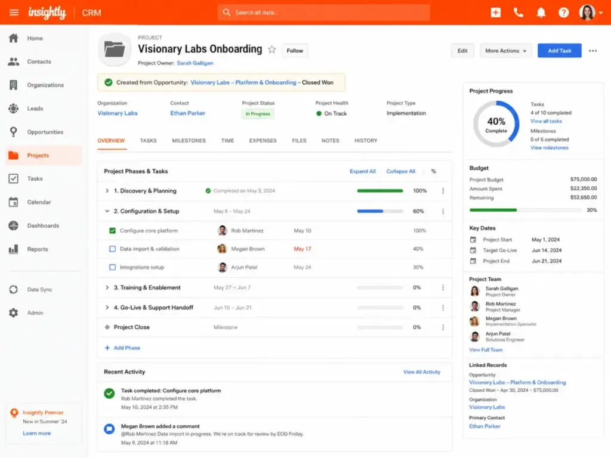Open the phone dialer icon
This screenshot has height=458, width=611.
tap(519, 13)
